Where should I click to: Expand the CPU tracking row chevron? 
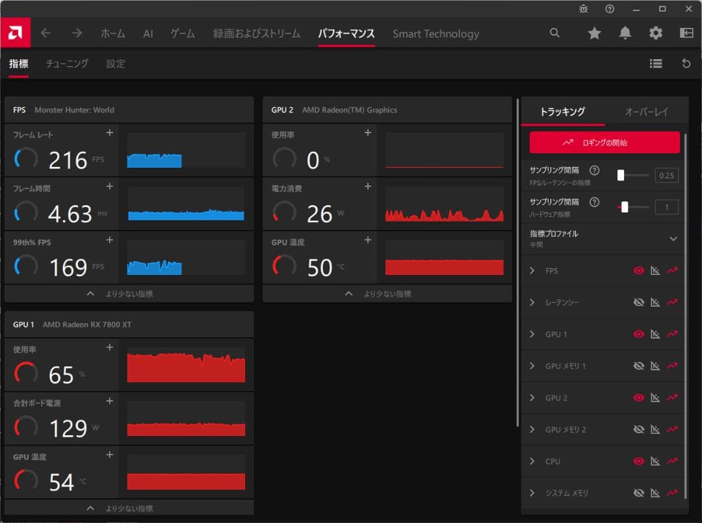[532, 461]
